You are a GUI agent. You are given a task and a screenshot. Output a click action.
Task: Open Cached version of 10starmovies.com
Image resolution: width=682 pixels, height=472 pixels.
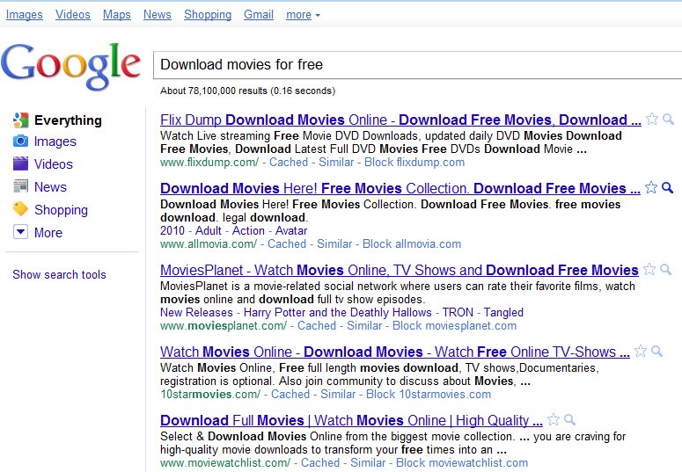click(290, 394)
